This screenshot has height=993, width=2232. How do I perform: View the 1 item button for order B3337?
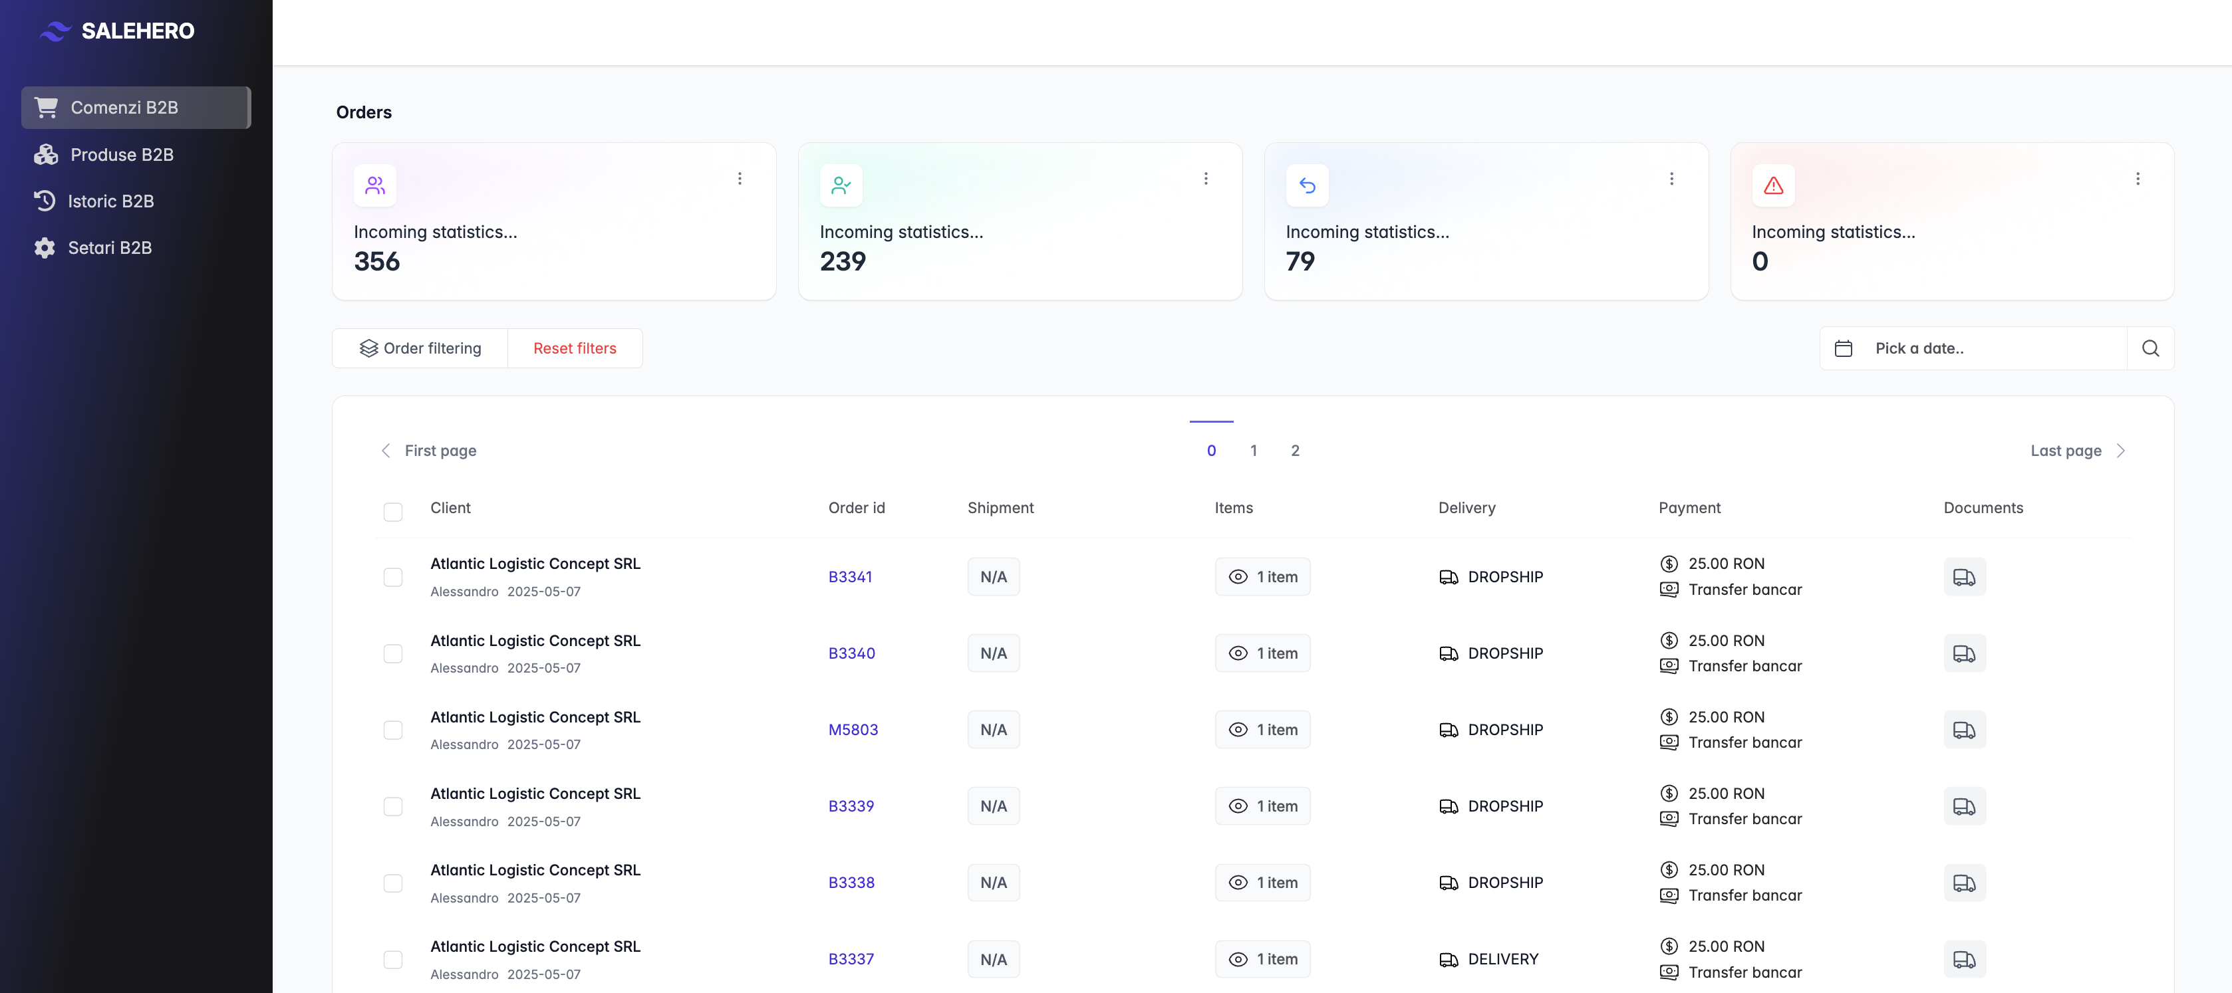[1262, 959]
